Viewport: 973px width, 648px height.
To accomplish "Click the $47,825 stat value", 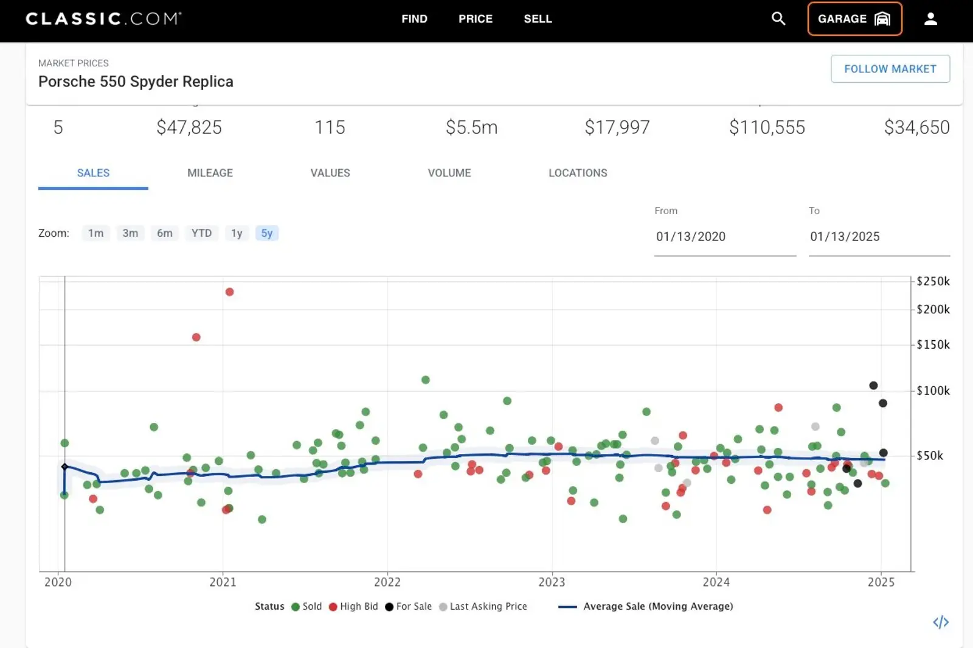I will pyautogui.click(x=189, y=127).
